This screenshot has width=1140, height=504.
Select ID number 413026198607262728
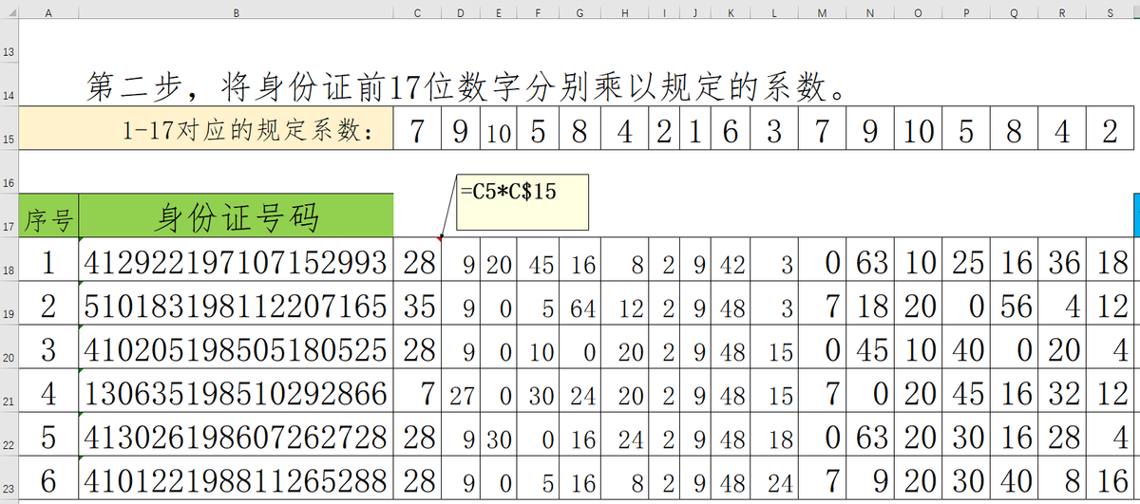(x=236, y=435)
